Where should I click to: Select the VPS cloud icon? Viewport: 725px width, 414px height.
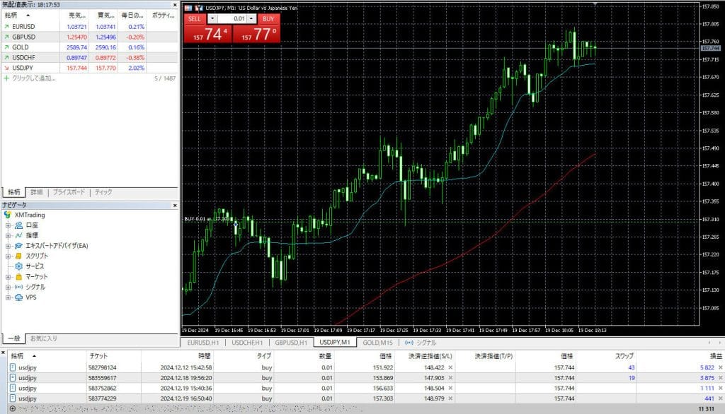[19, 297]
